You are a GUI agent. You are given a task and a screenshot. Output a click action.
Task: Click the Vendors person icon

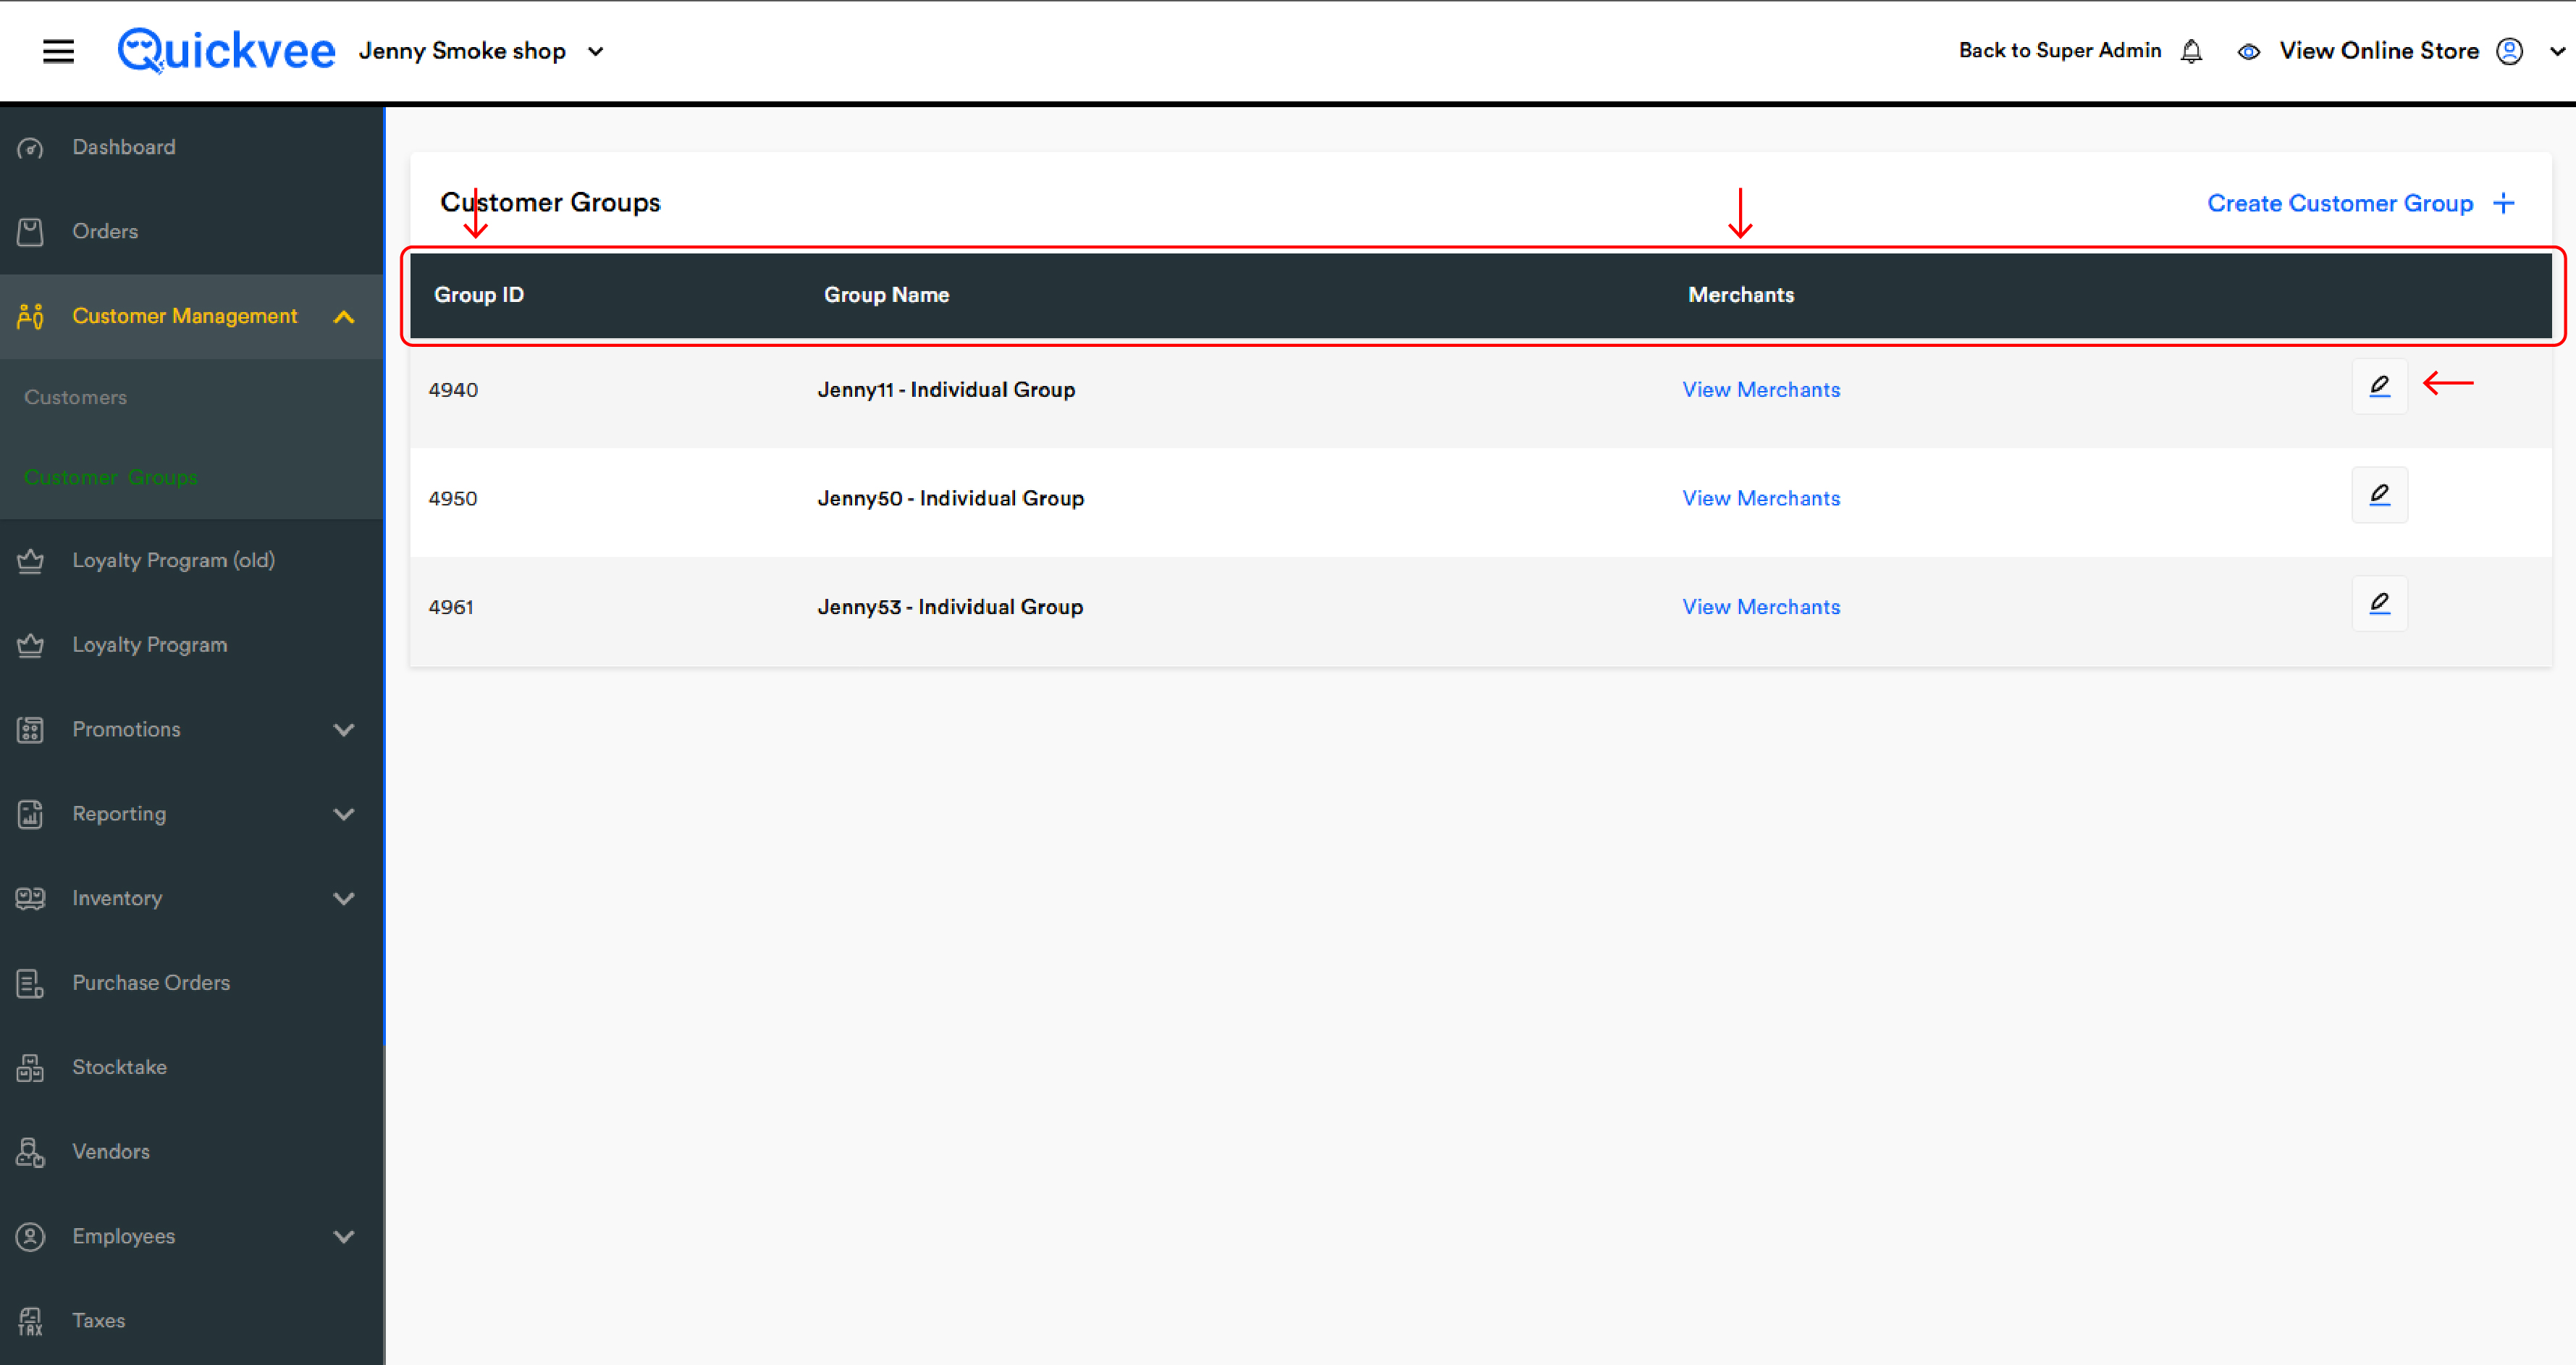tap(30, 1152)
